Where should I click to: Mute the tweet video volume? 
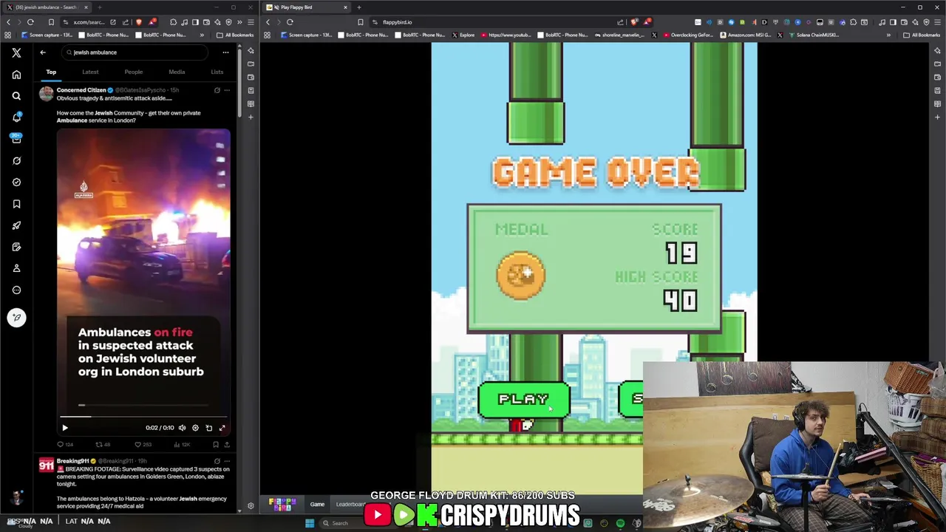[x=182, y=428]
